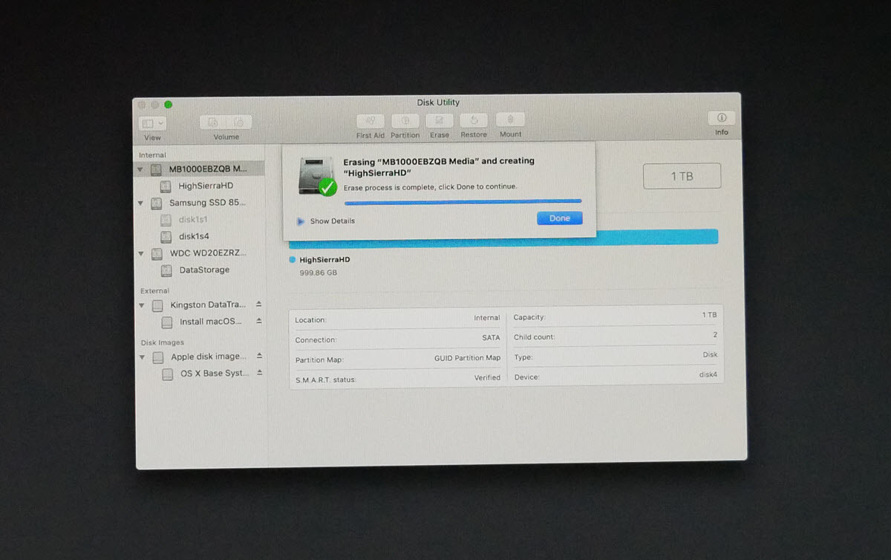This screenshot has width=891, height=560.
Task: Select the disk1s1 volume
Action: [x=193, y=220]
